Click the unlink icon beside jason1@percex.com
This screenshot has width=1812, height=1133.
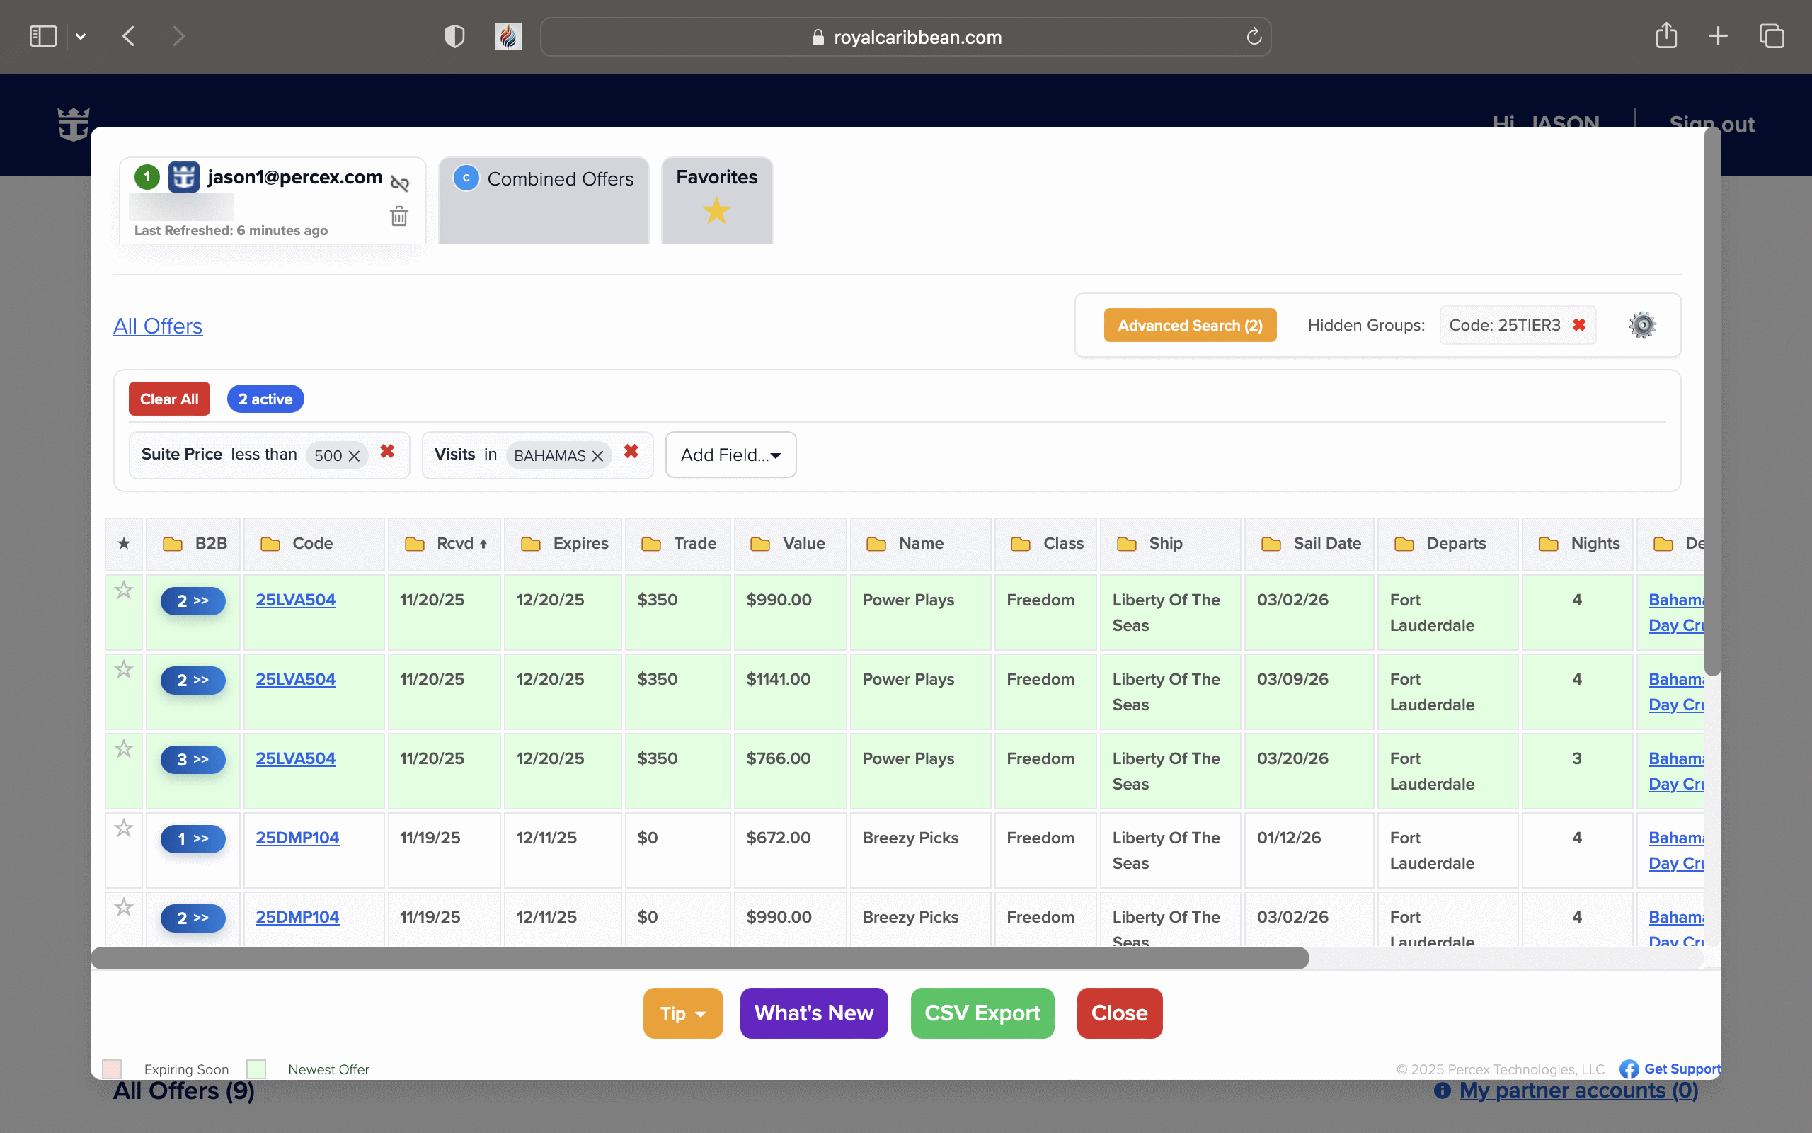tap(400, 183)
